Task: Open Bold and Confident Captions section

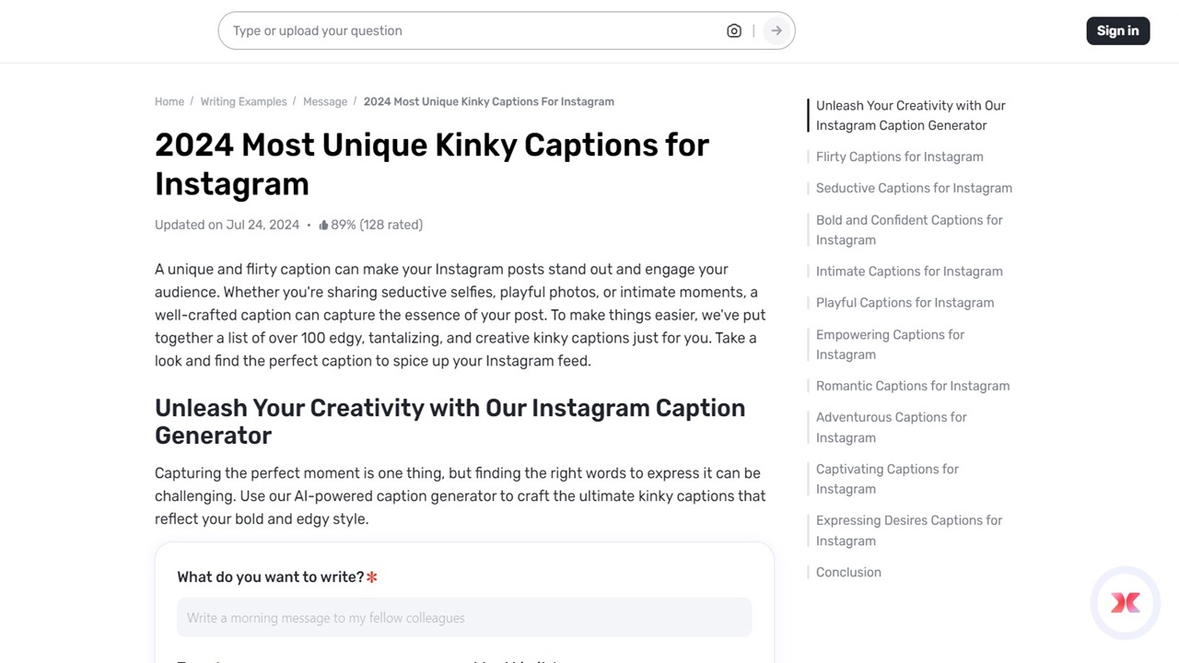Action: (x=909, y=229)
